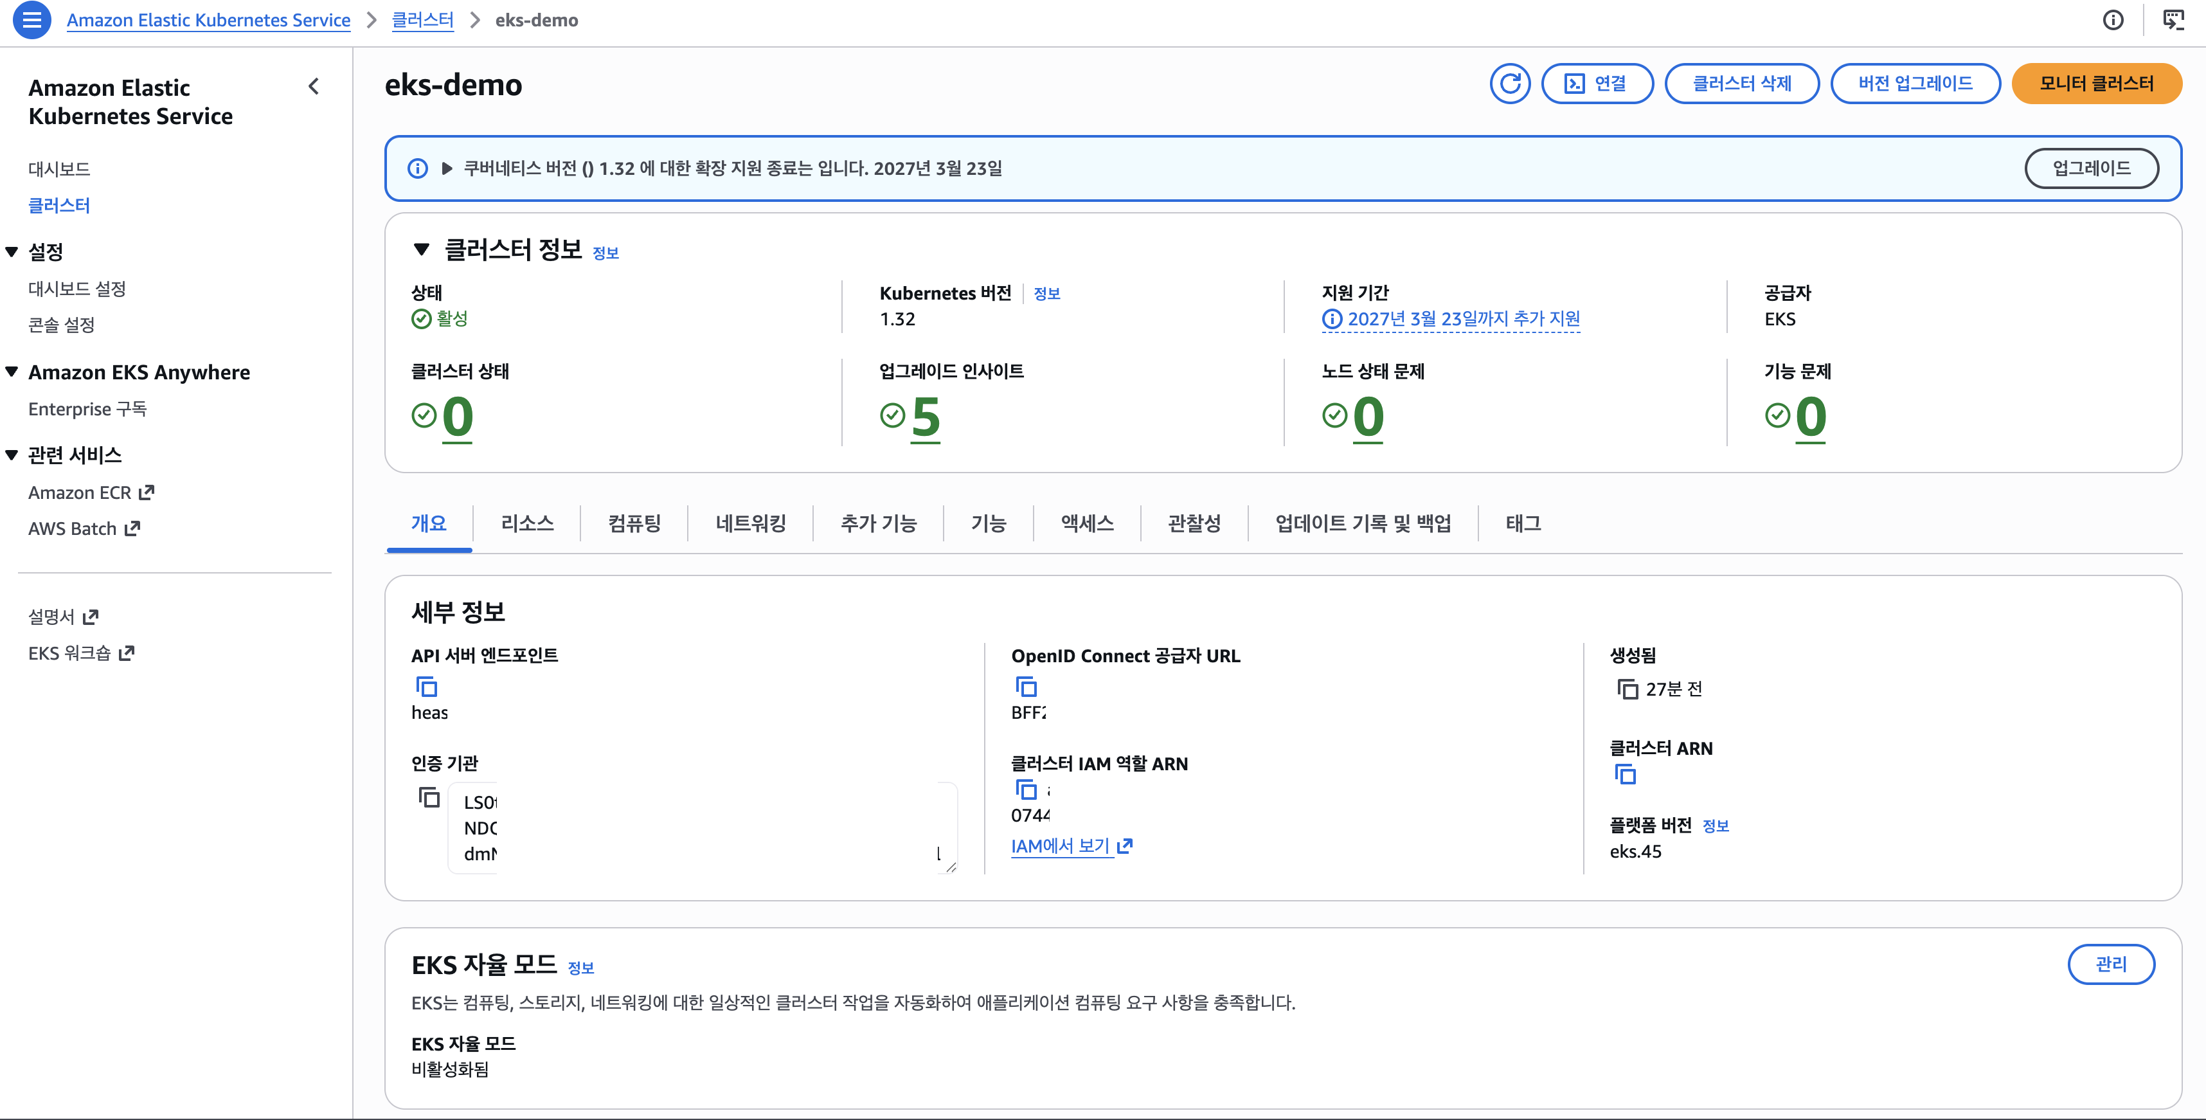The height and width of the screenshot is (1120, 2206).
Task: Click the 버전 업그레이드 button
Action: pyautogui.click(x=1915, y=84)
